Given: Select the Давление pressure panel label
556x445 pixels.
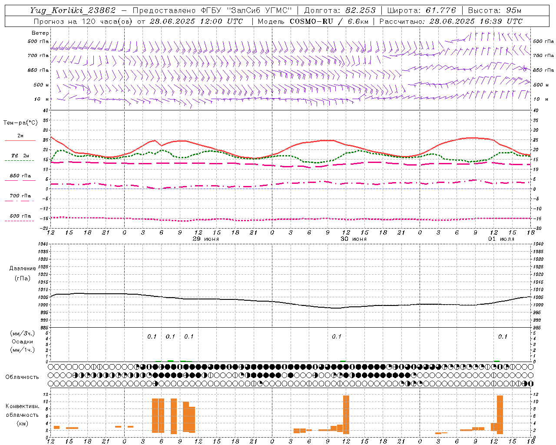Looking at the screenshot, I should tap(23, 269).
